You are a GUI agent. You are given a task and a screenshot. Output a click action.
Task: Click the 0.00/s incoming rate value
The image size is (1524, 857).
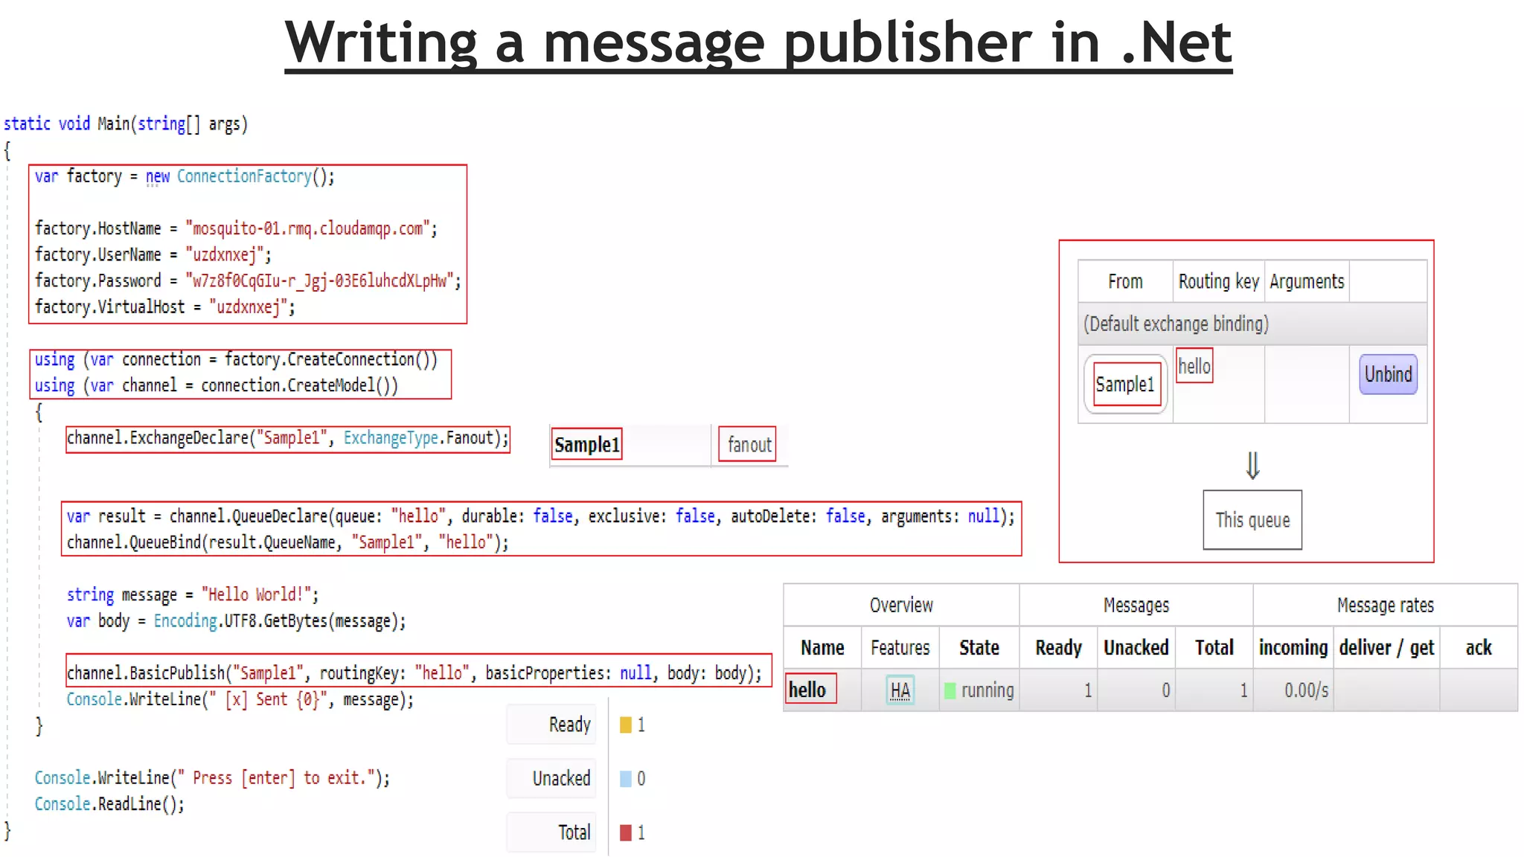(x=1306, y=690)
